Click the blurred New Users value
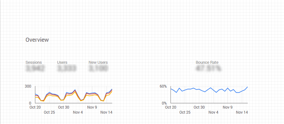284x124 pixels. click(x=98, y=68)
